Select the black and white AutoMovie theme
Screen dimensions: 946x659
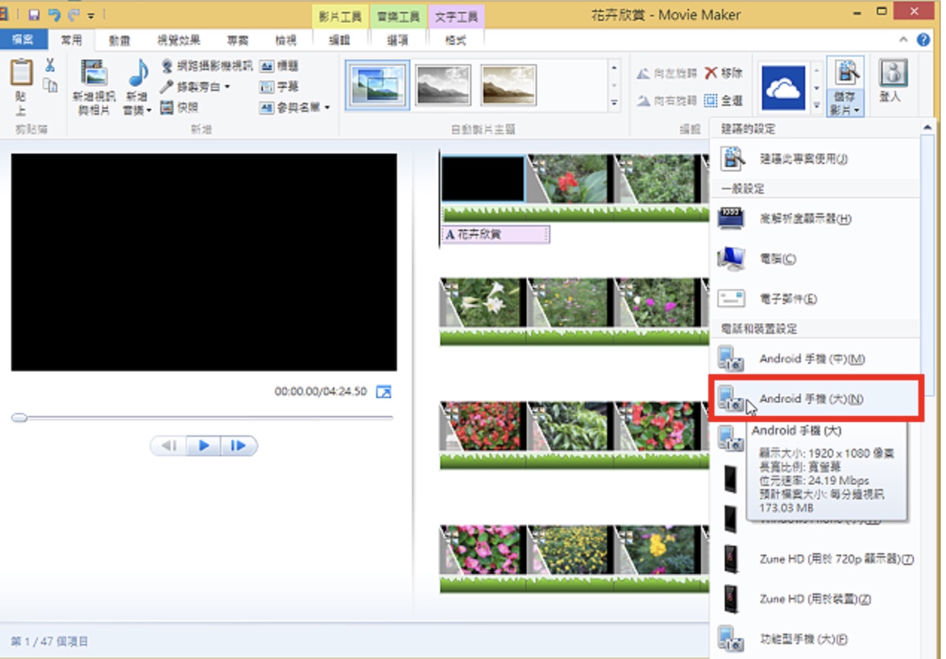pyautogui.click(x=442, y=85)
